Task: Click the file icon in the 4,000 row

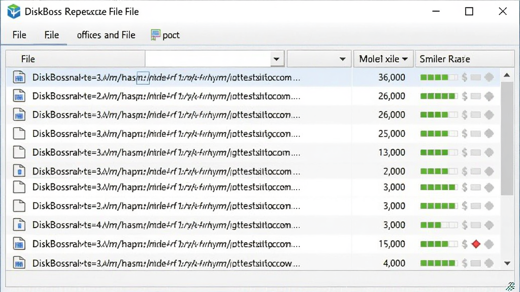Action: coord(19,263)
